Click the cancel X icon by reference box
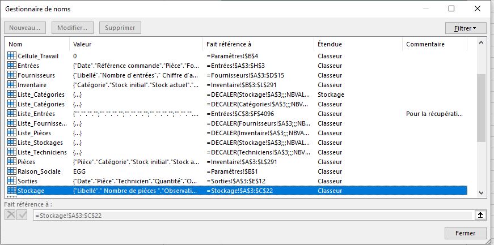The height and width of the screenshot is (245, 494). point(10,215)
